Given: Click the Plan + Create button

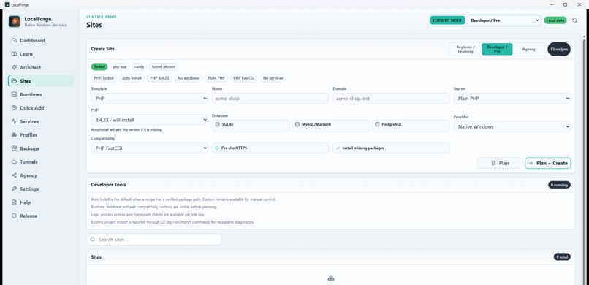Looking at the screenshot, I should click(547, 164).
